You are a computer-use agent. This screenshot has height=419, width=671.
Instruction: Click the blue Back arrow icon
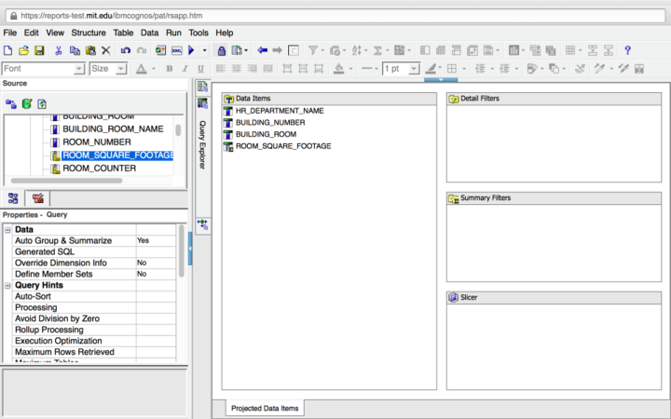point(262,50)
